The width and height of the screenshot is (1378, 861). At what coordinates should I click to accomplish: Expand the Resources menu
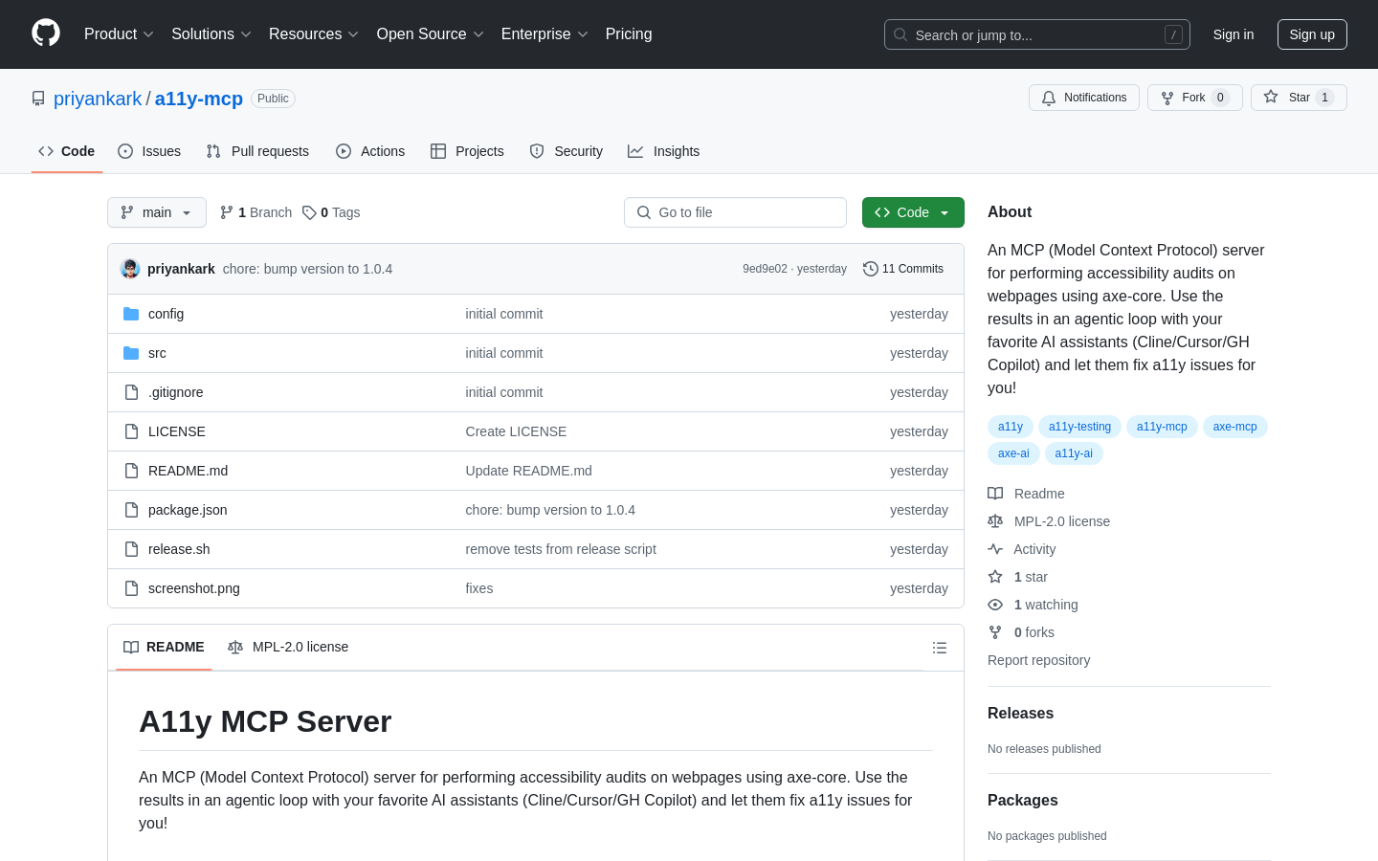pos(314,34)
